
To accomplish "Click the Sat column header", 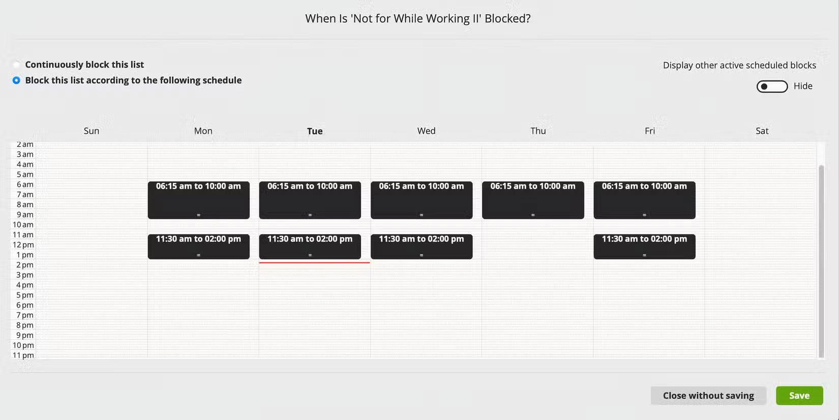I will coord(762,131).
